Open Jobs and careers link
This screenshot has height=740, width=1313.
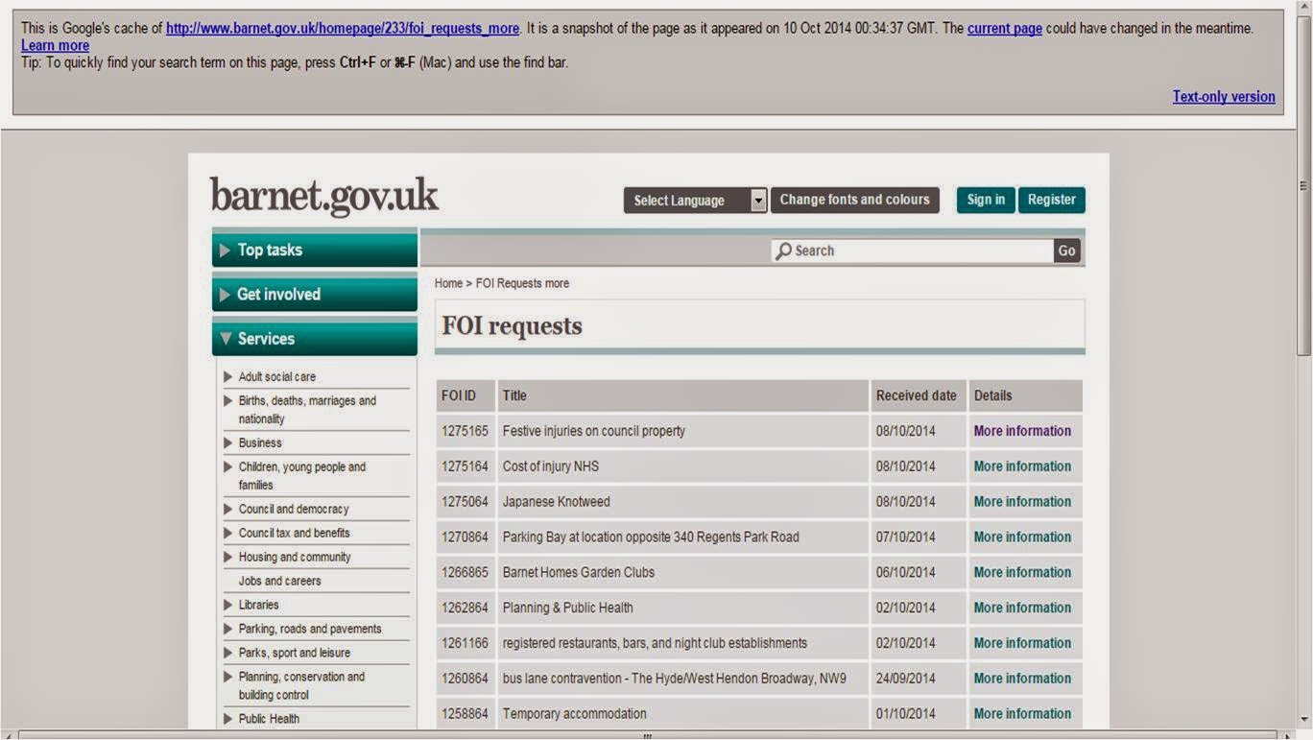coord(280,581)
